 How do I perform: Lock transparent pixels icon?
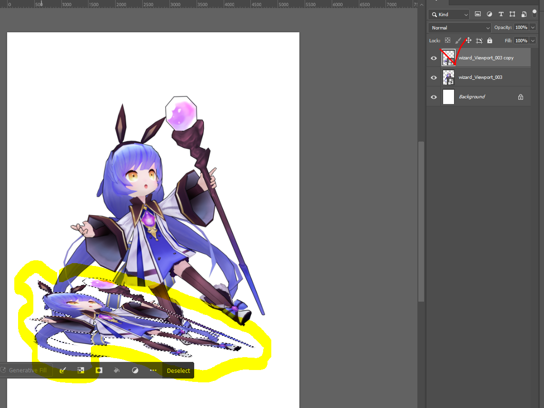[447, 40]
